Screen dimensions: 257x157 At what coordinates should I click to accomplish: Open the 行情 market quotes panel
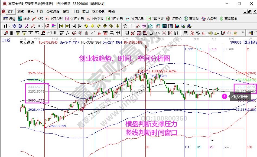pos(9,19)
